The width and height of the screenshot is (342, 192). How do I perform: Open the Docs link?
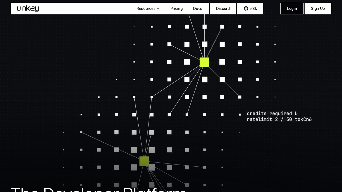point(198,9)
